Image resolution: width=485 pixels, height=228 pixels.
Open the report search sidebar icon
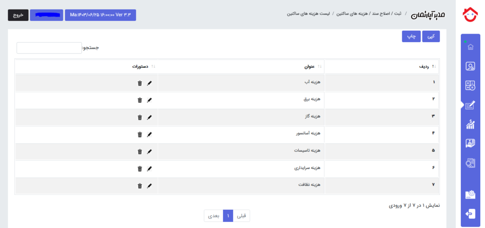pos(470,163)
